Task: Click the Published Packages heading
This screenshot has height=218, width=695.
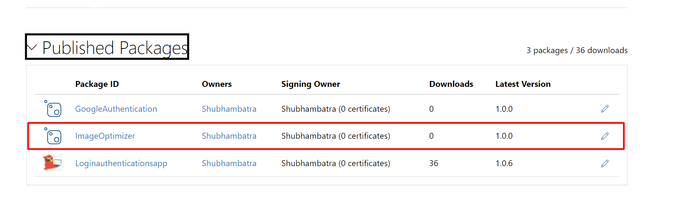Action: pos(115,48)
